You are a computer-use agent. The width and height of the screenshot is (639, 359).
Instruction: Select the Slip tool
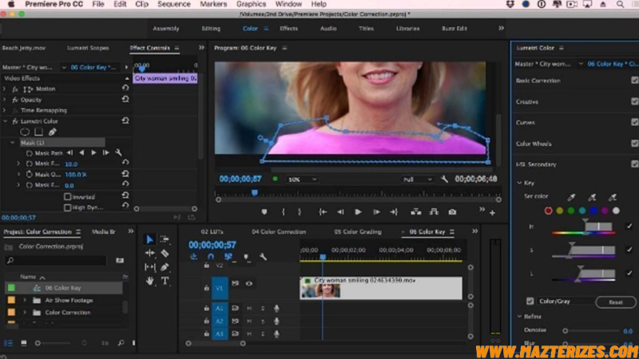[x=149, y=267]
